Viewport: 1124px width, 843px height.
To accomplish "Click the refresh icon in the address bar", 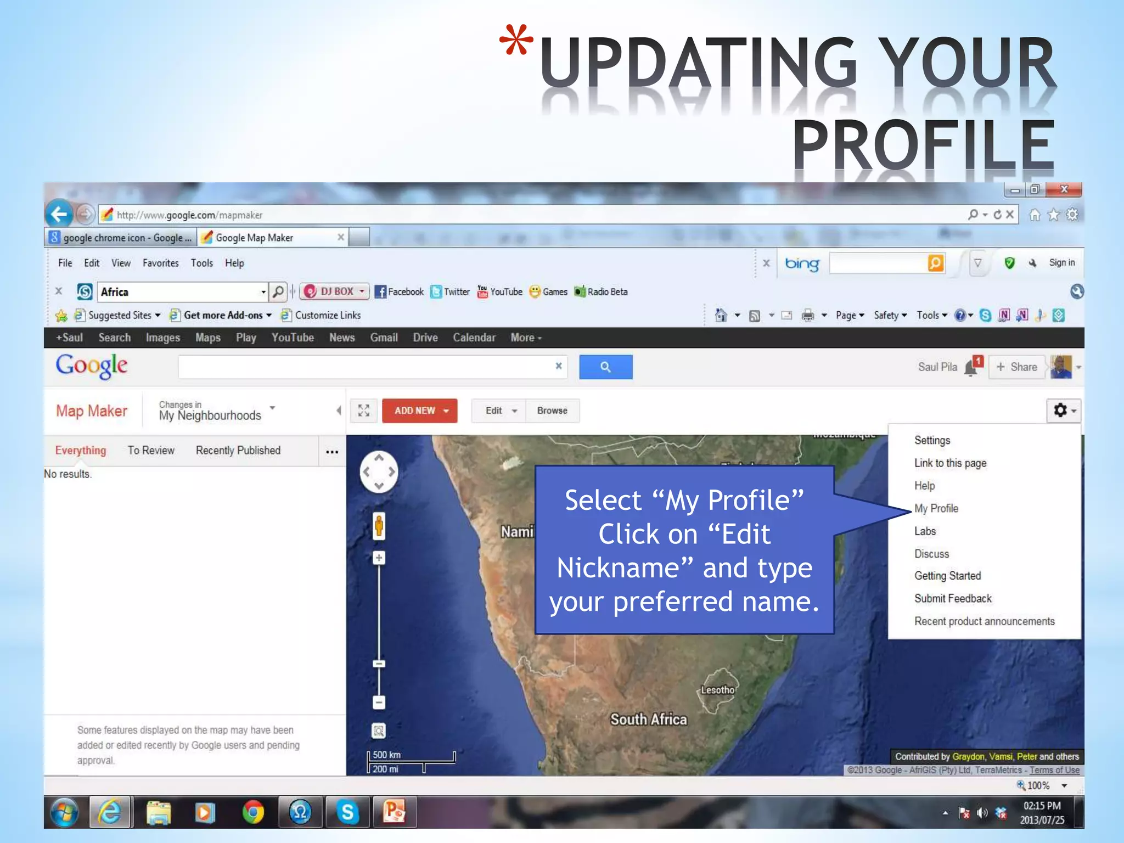I will point(997,215).
